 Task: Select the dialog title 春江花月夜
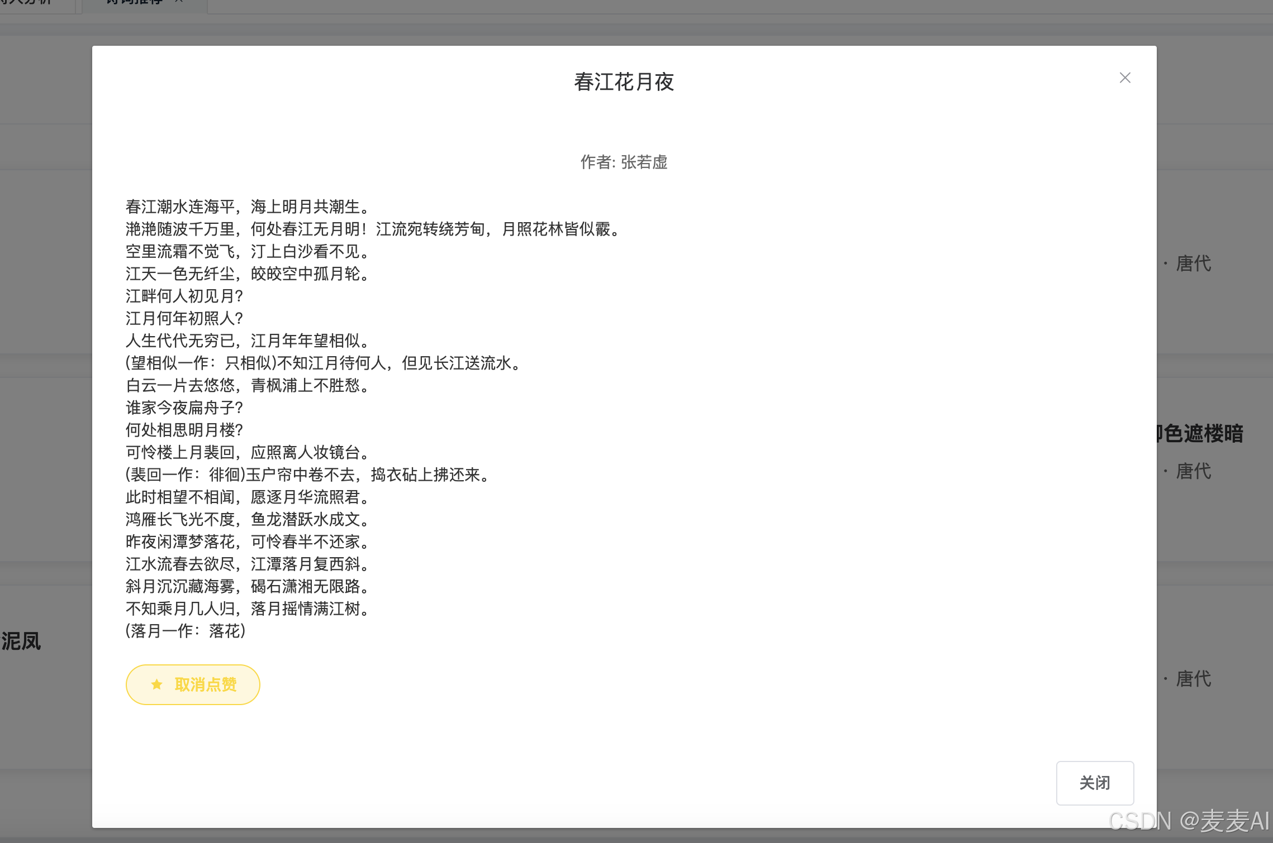point(624,82)
